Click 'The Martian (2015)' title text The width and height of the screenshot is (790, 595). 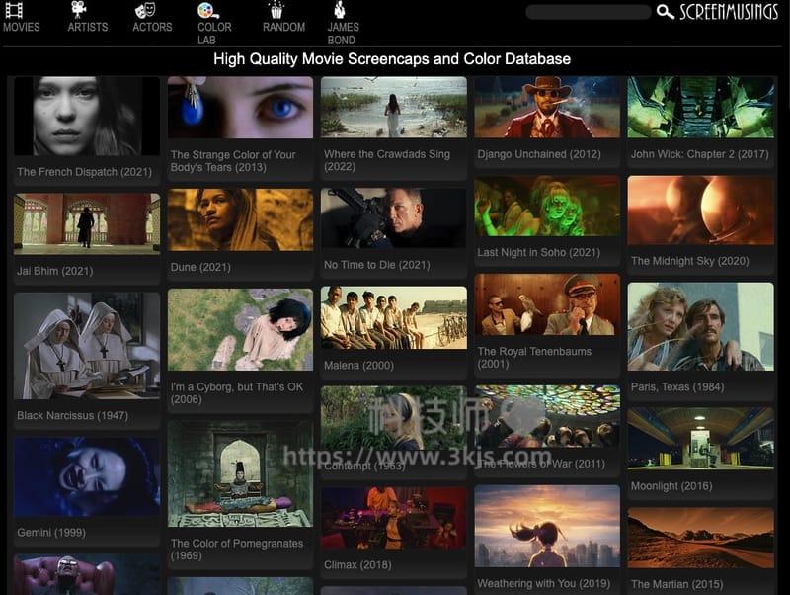(x=676, y=584)
